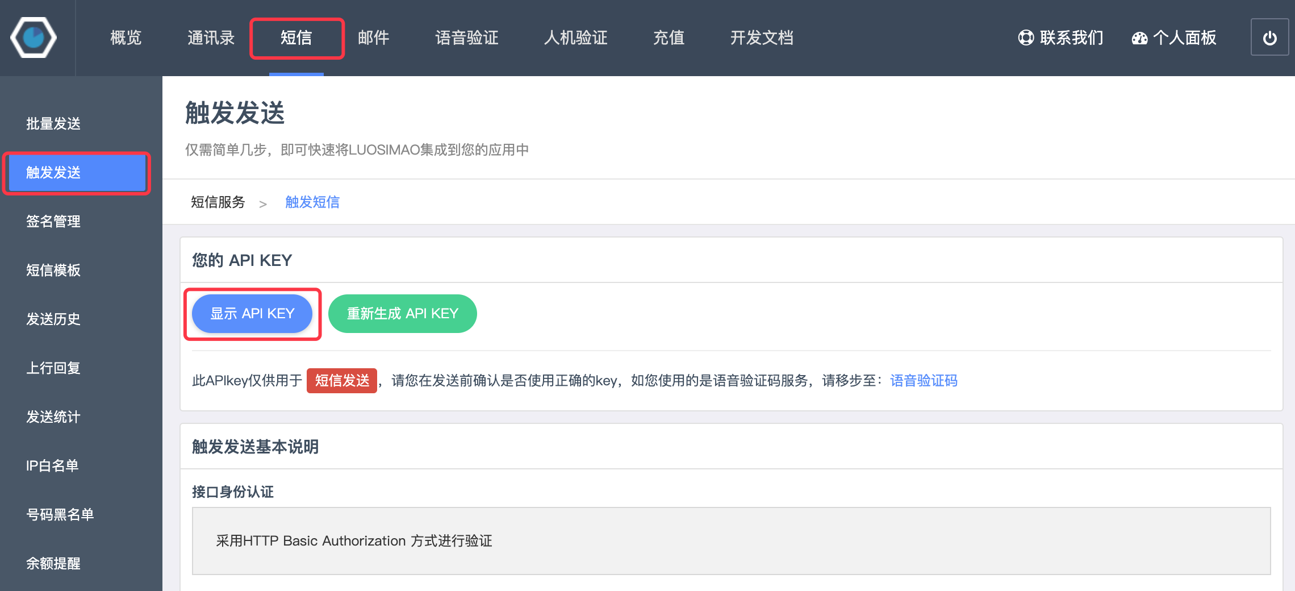Follow the 语音验证码 hyperlink
1295x591 pixels.
[924, 381]
